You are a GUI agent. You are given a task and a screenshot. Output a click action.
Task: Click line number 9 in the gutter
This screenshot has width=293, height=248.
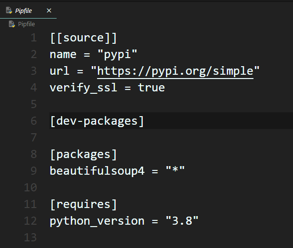click(33, 171)
